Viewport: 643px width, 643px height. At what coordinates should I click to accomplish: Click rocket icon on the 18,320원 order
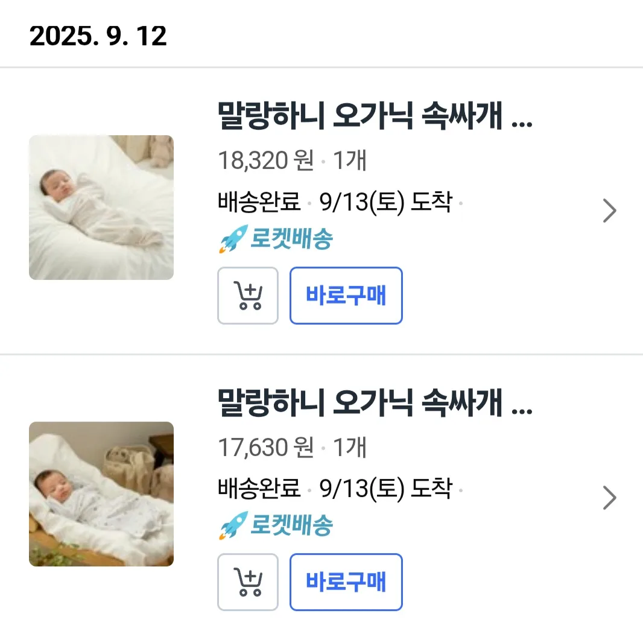pos(233,239)
